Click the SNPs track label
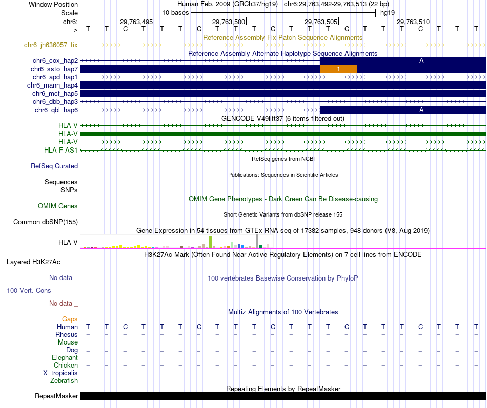The width and height of the screenshot is (487, 408). (69, 190)
